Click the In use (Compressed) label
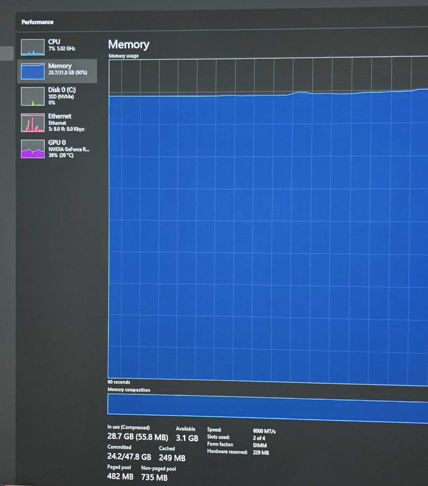The width and height of the screenshot is (428, 486). tap(129, 427)
